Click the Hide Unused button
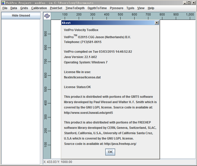 pos(21,16)
